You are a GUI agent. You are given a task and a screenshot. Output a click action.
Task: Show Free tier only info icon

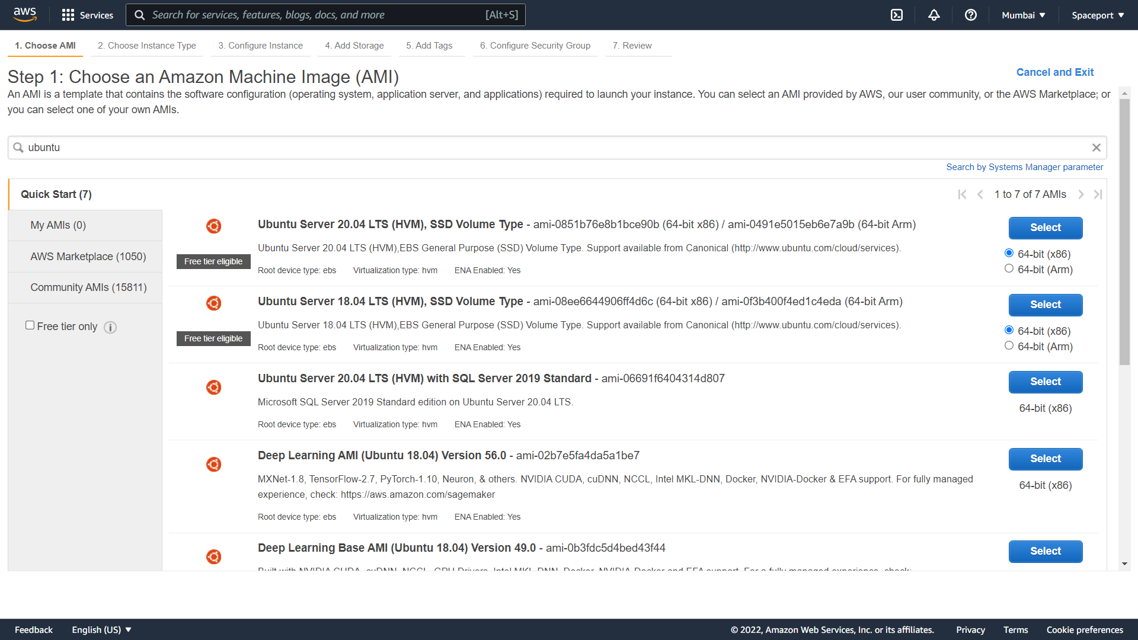(x=110, y=327)
